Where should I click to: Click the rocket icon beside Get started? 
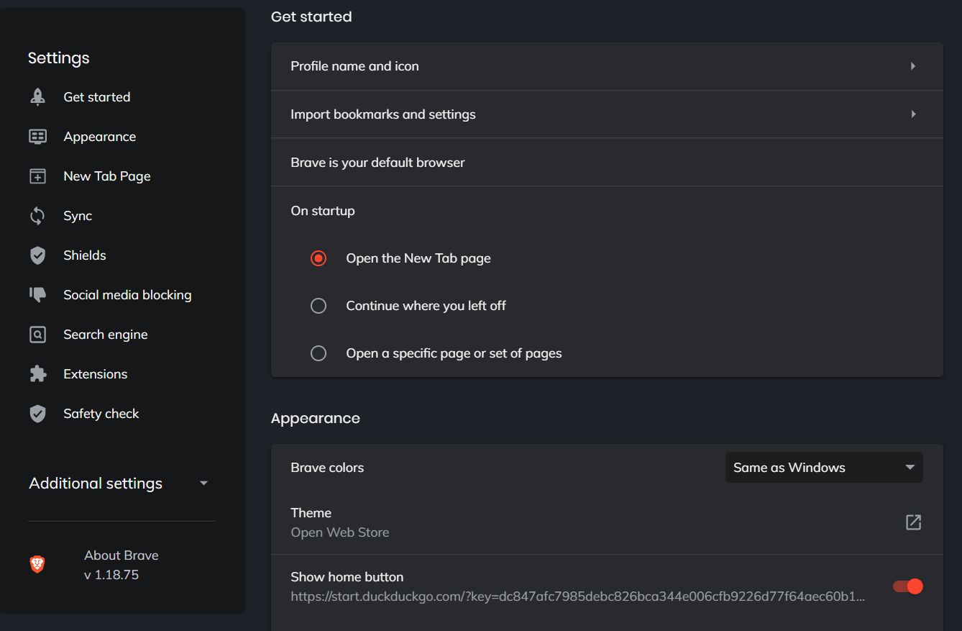(37, 97)
